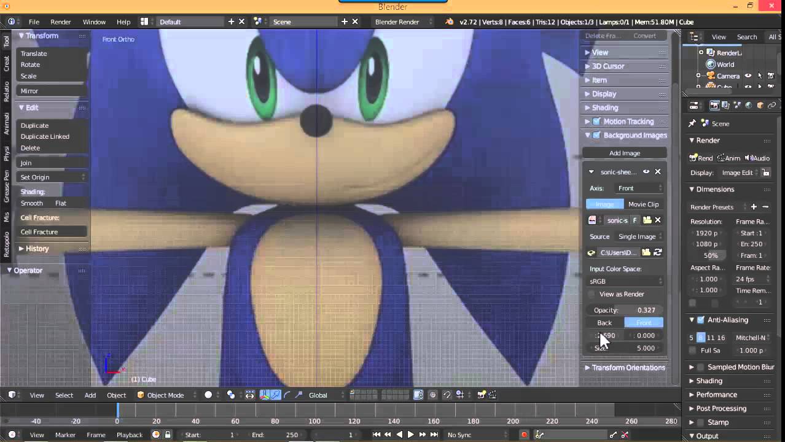The height and width of the screenshot is (442, 785).
Task: Unlink sonic-s image datablock with X
Action: pos(658,220)
